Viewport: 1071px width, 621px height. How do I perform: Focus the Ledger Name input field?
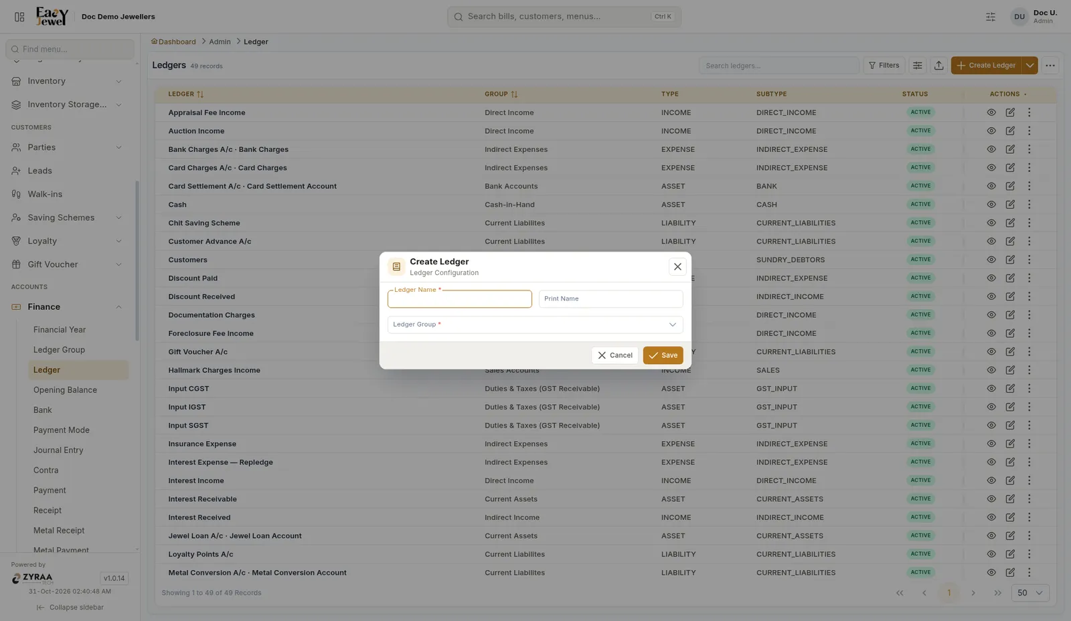coord(460,299)
